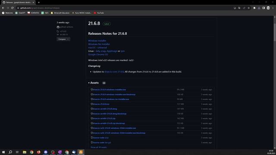This screenshot has height=155, width=276.
Task: Download draw.io-21.6.8-windows-installer.exe
Action: click(x=109, y=90)
